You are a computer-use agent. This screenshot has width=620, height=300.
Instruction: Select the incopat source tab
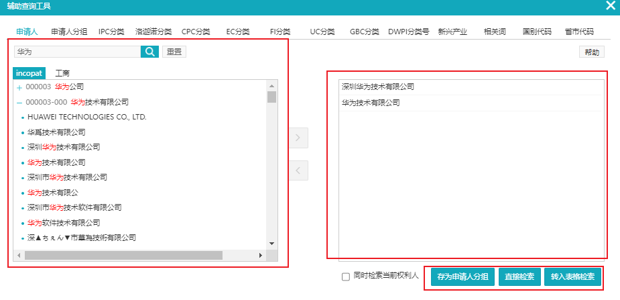[29, 73]
